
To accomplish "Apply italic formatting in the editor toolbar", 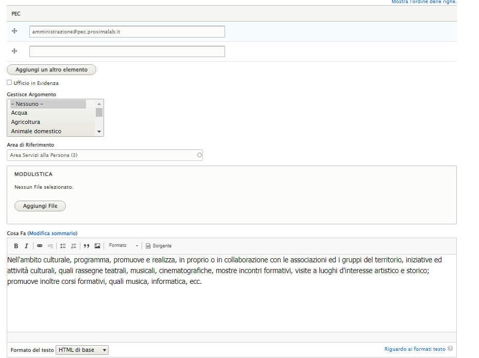I will click(26, 246).
